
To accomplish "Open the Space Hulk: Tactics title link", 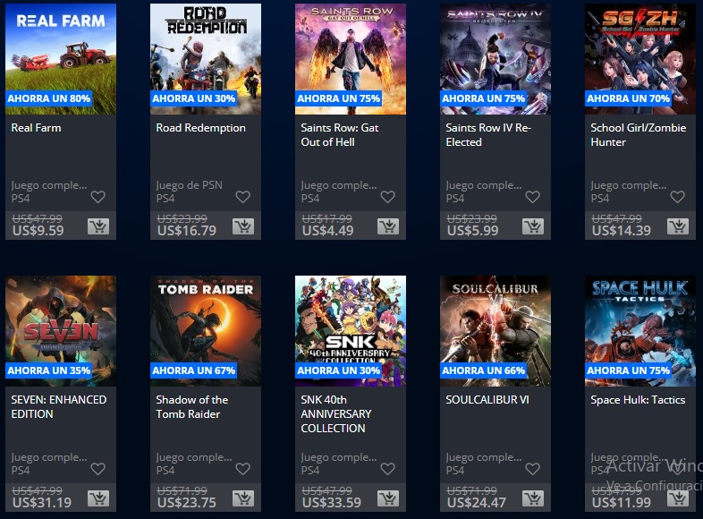I will [x=638, y=400].
